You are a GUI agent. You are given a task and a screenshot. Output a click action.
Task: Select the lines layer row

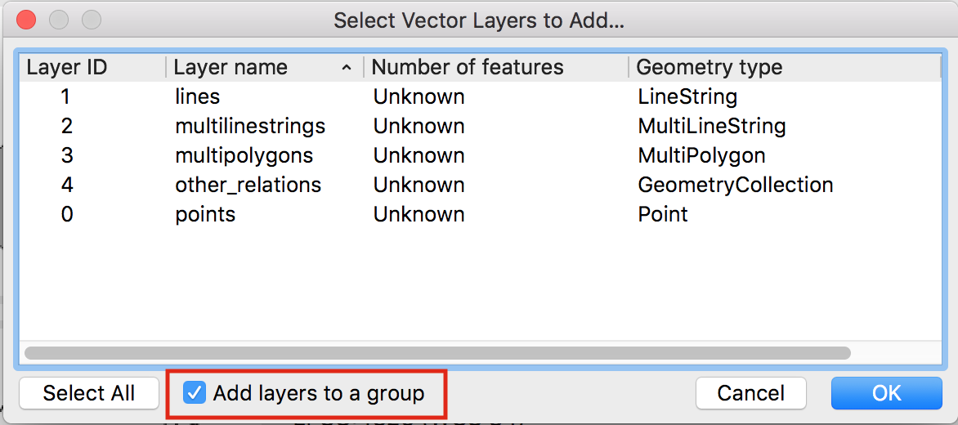pyautogui.click(x=480, y=96)
